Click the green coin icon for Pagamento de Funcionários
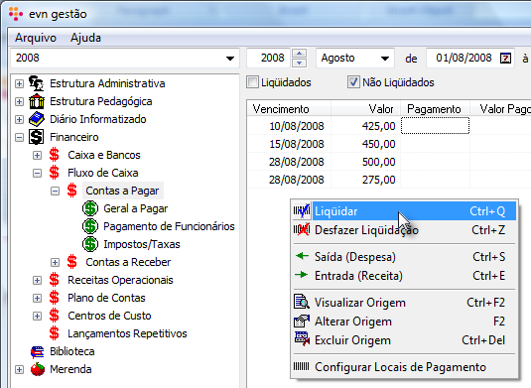The image size is (531, 388). point(90,226)
